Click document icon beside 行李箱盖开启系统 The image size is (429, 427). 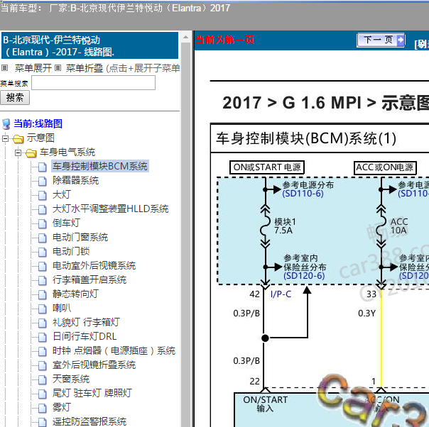tap(42, 281)
